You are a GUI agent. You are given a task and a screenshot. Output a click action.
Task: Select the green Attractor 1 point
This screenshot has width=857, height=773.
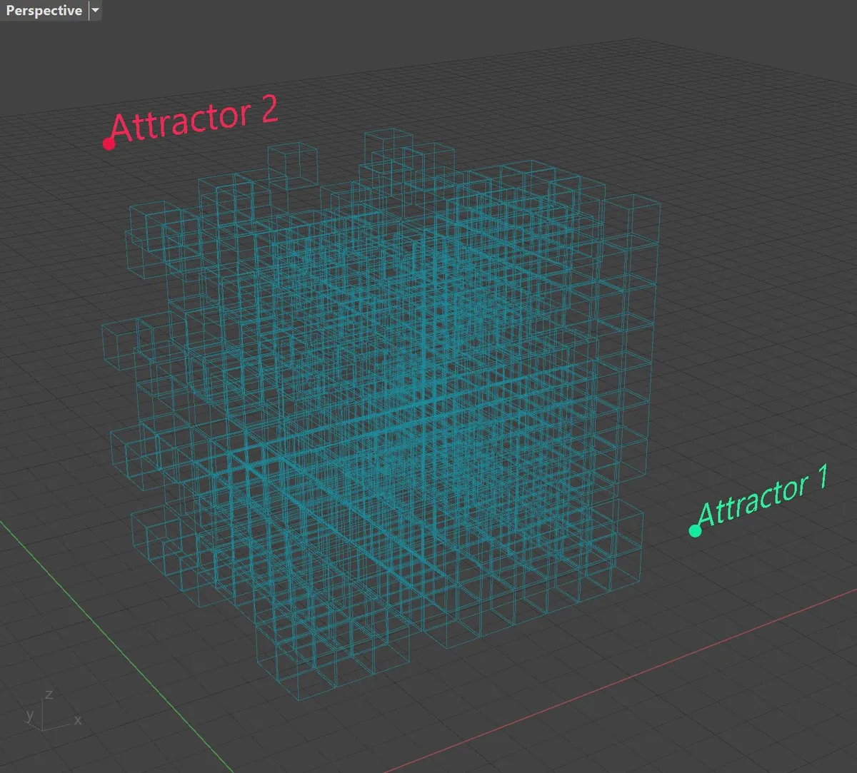click(x=695, y=530)
